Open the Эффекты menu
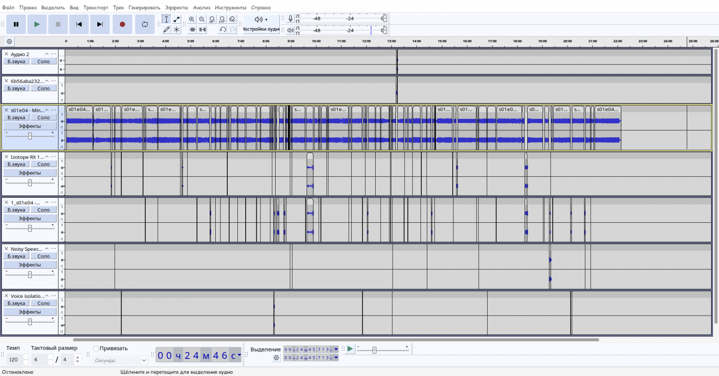 pyautogui.click(x=177, y=7)
